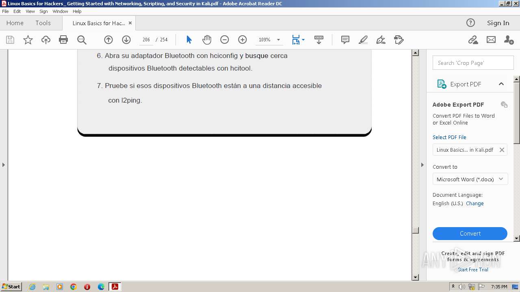Viewport: 520px width, 292px height.
Task: Click the document vertical scrollbar thumb
Action: [415, 230]
